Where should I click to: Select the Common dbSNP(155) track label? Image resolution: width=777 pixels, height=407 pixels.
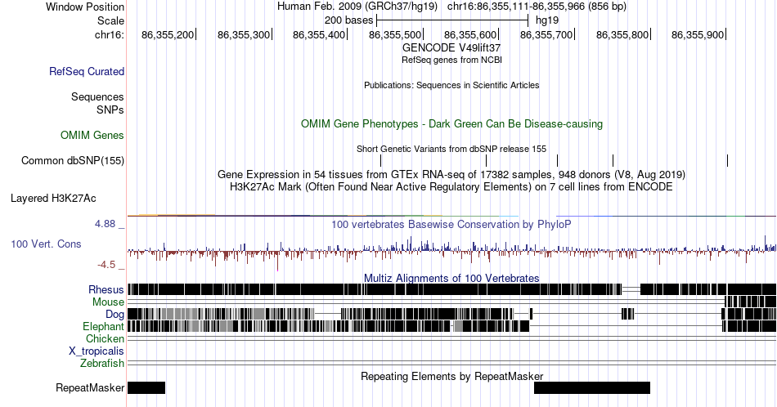73,160
